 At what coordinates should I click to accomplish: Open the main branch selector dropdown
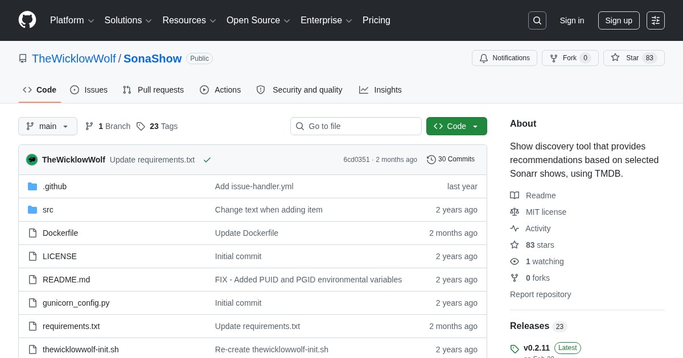pyautogui.click(x=48, y=126)
